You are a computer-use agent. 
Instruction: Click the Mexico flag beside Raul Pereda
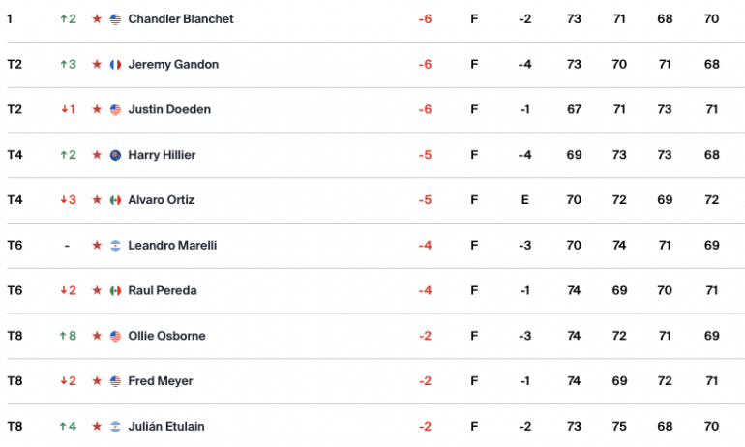(115, 290)
